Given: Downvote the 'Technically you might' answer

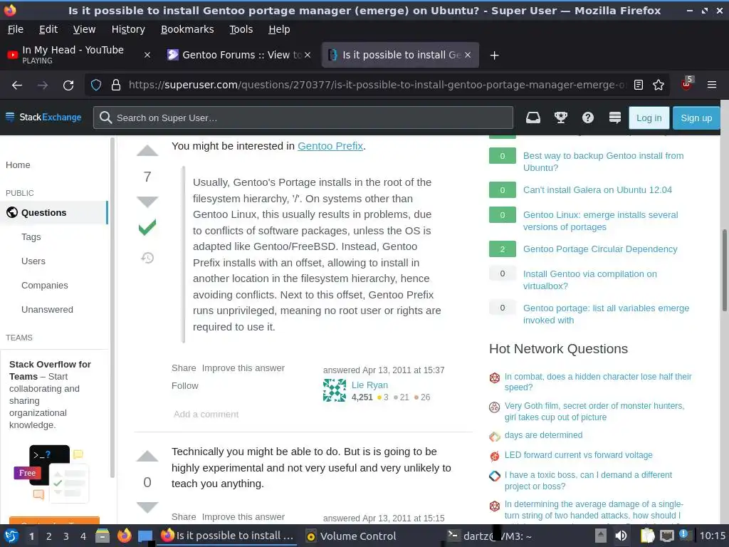Looking at the screenshot, I should point(147,507).
